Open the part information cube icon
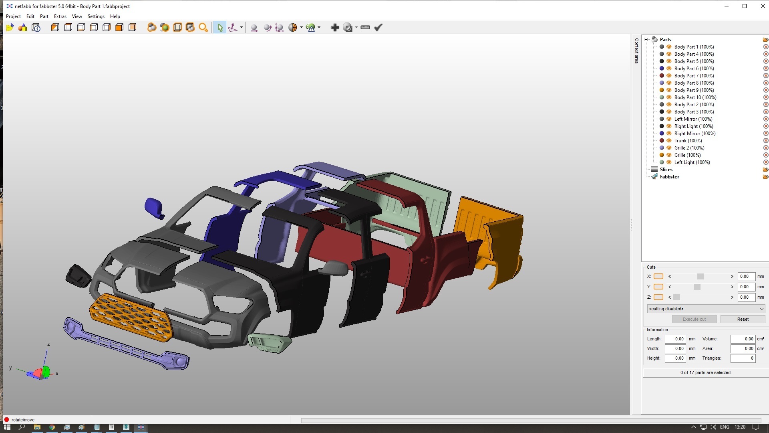 36,27
